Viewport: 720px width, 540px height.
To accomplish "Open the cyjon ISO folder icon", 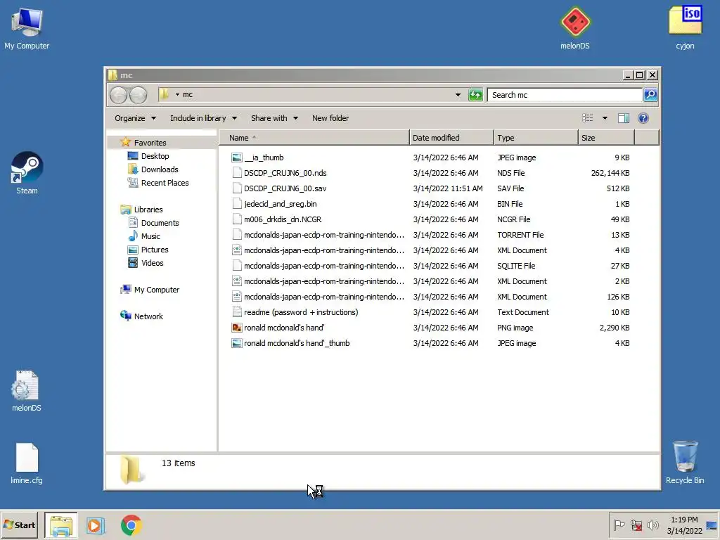I will tap(685, 28).
